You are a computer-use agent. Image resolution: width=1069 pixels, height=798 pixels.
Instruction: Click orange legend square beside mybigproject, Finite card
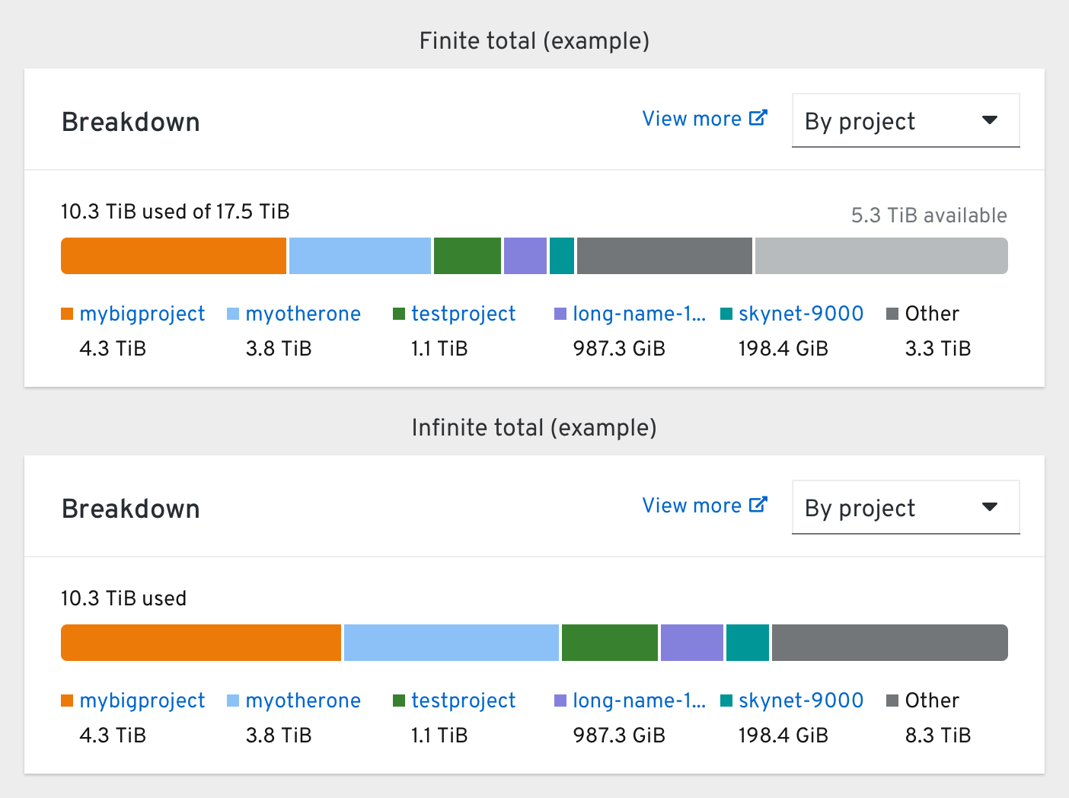67,314
